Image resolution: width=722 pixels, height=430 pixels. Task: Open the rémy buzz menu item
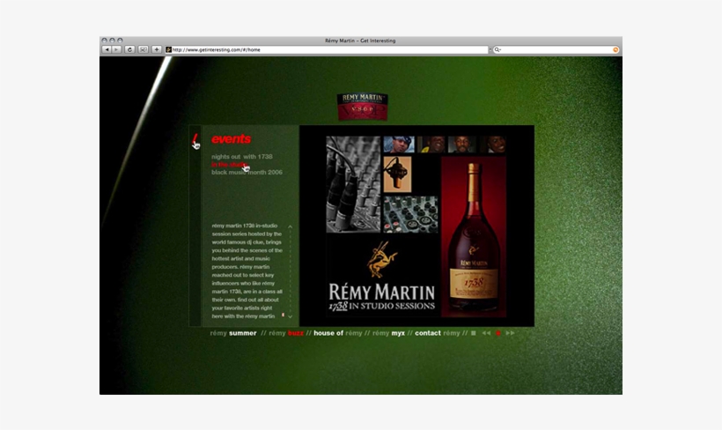click(286, 333)
